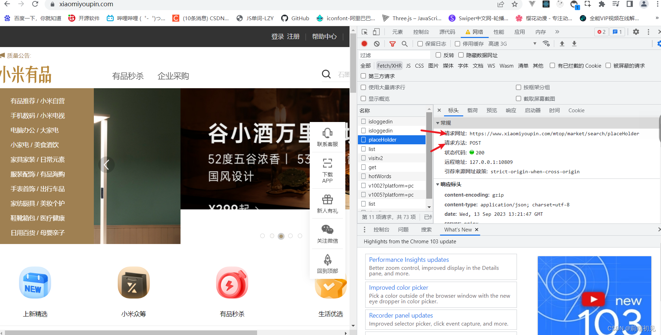Enable 截取屏幕截图 option
This screenshot has height=335, width=661.
tap(519, 99)
